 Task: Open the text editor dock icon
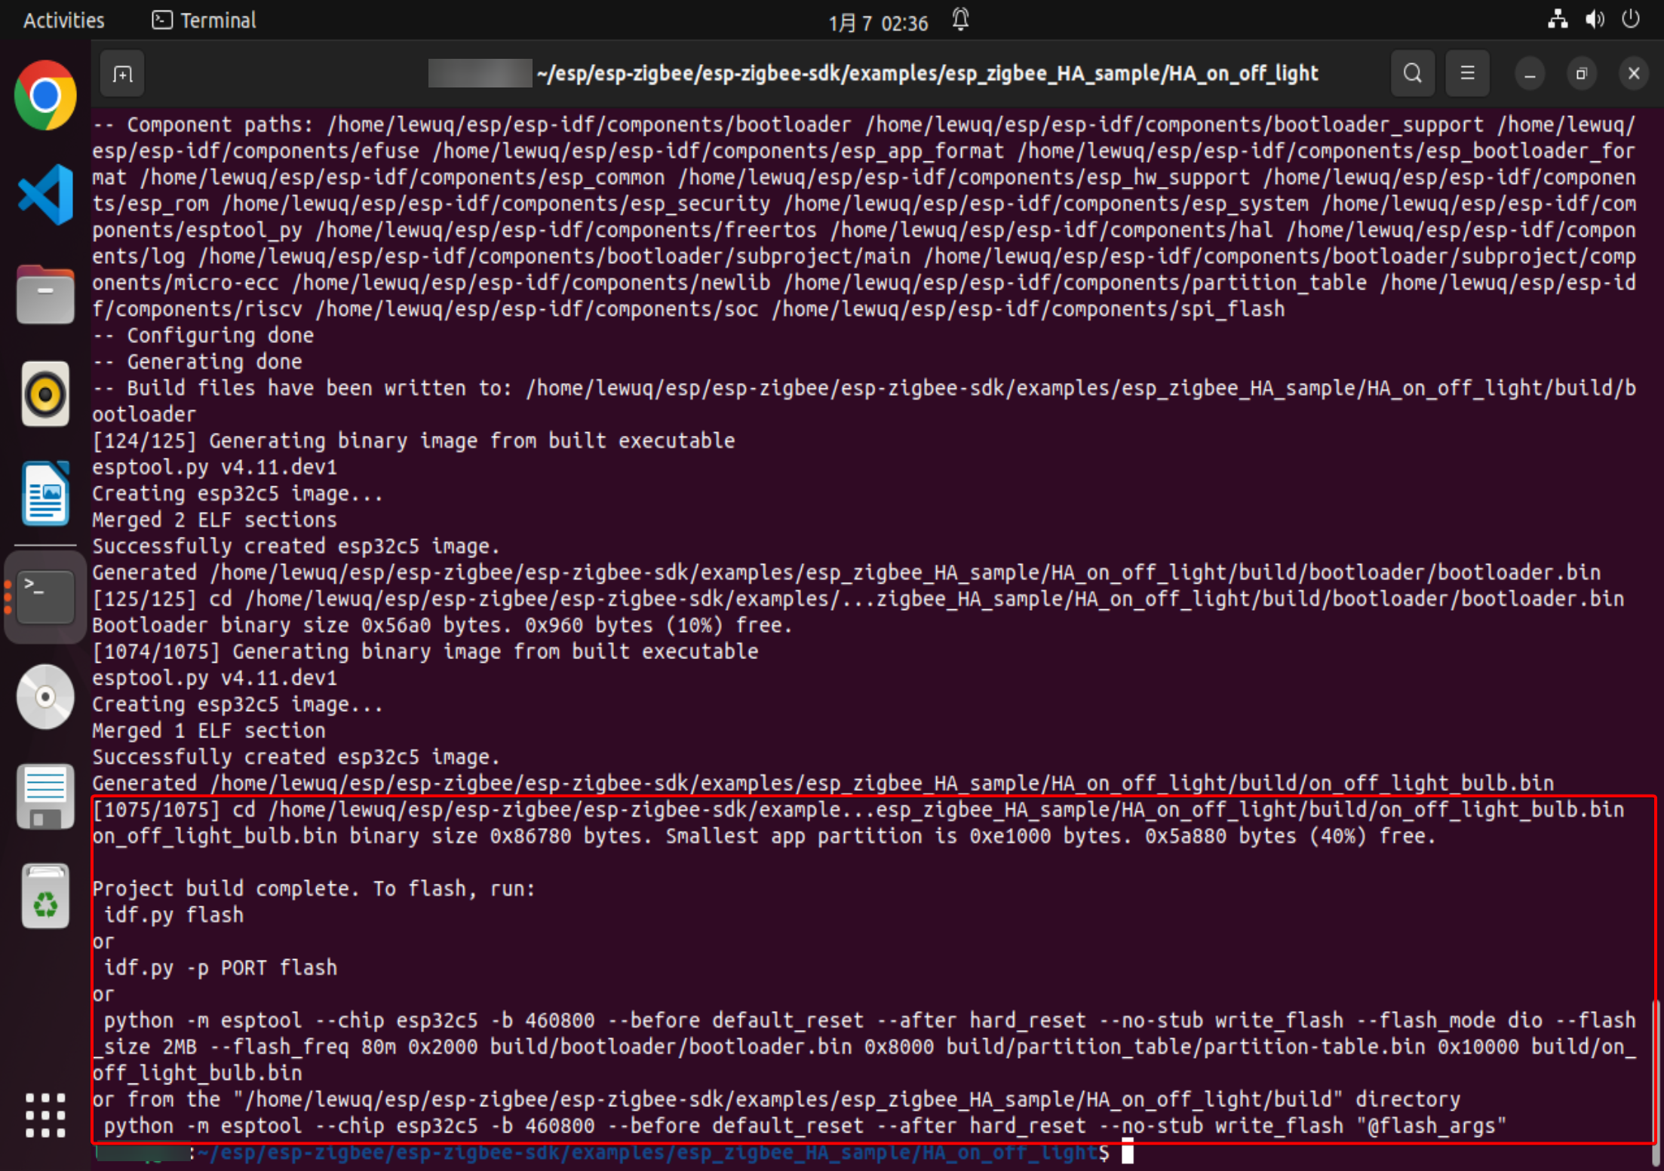[45, 796]
